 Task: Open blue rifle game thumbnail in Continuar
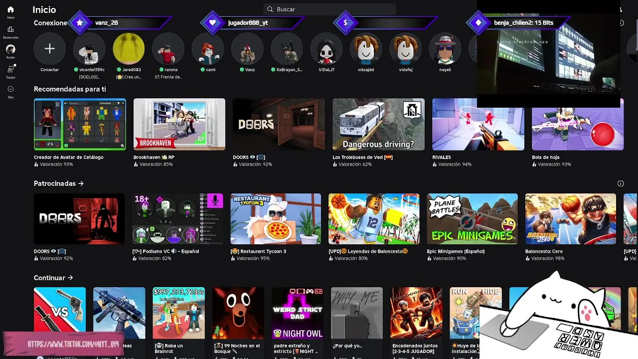pos(119,313)
